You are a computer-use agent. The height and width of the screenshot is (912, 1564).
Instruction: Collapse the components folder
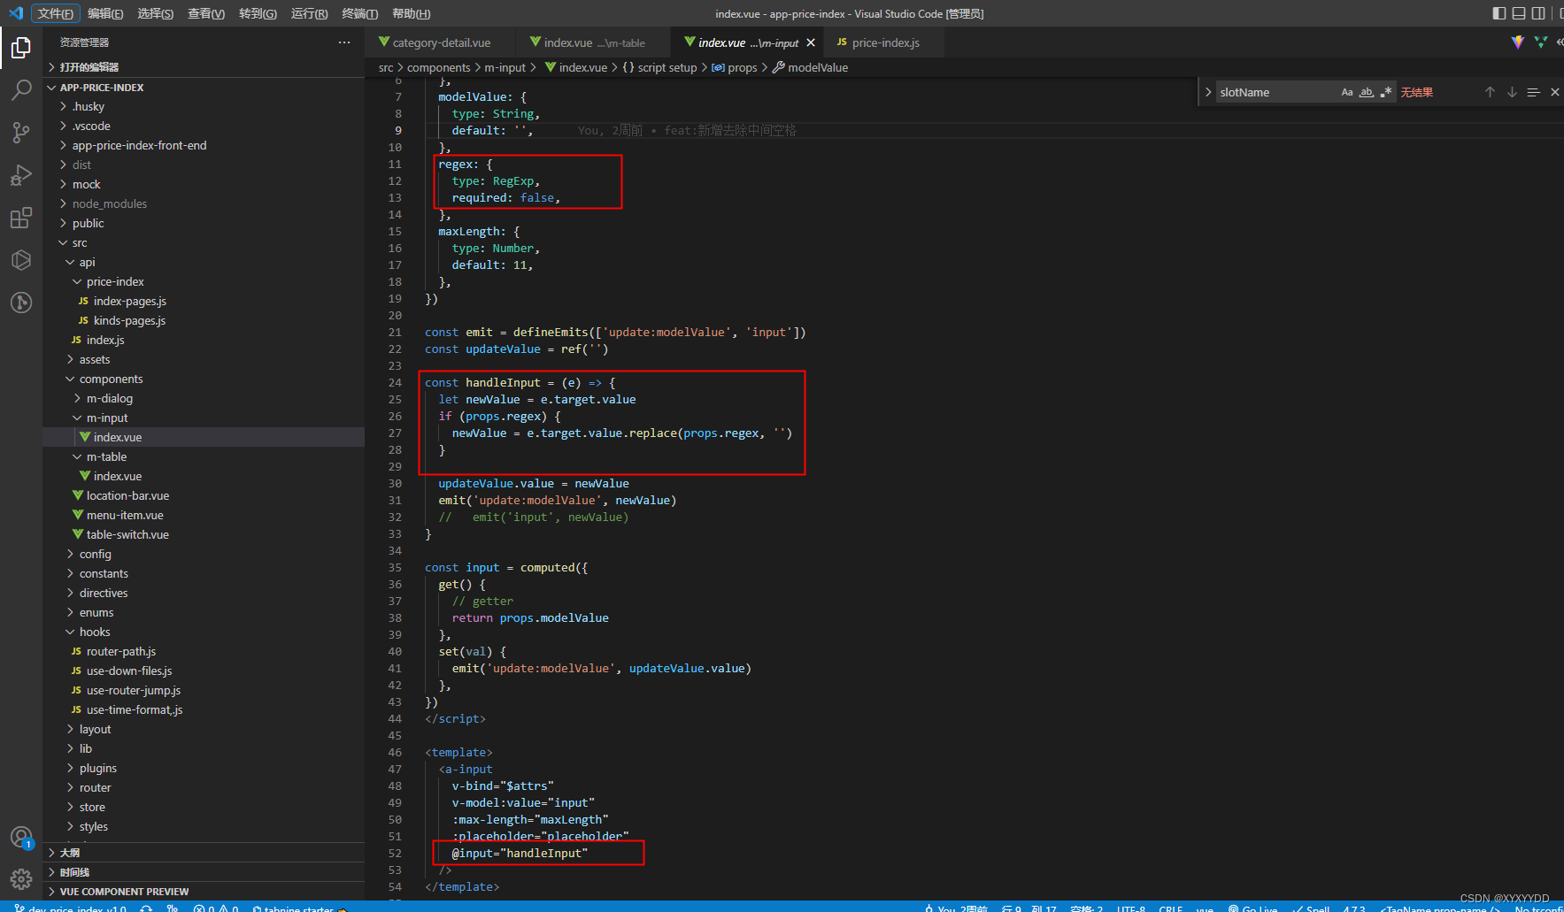point(204,379)
